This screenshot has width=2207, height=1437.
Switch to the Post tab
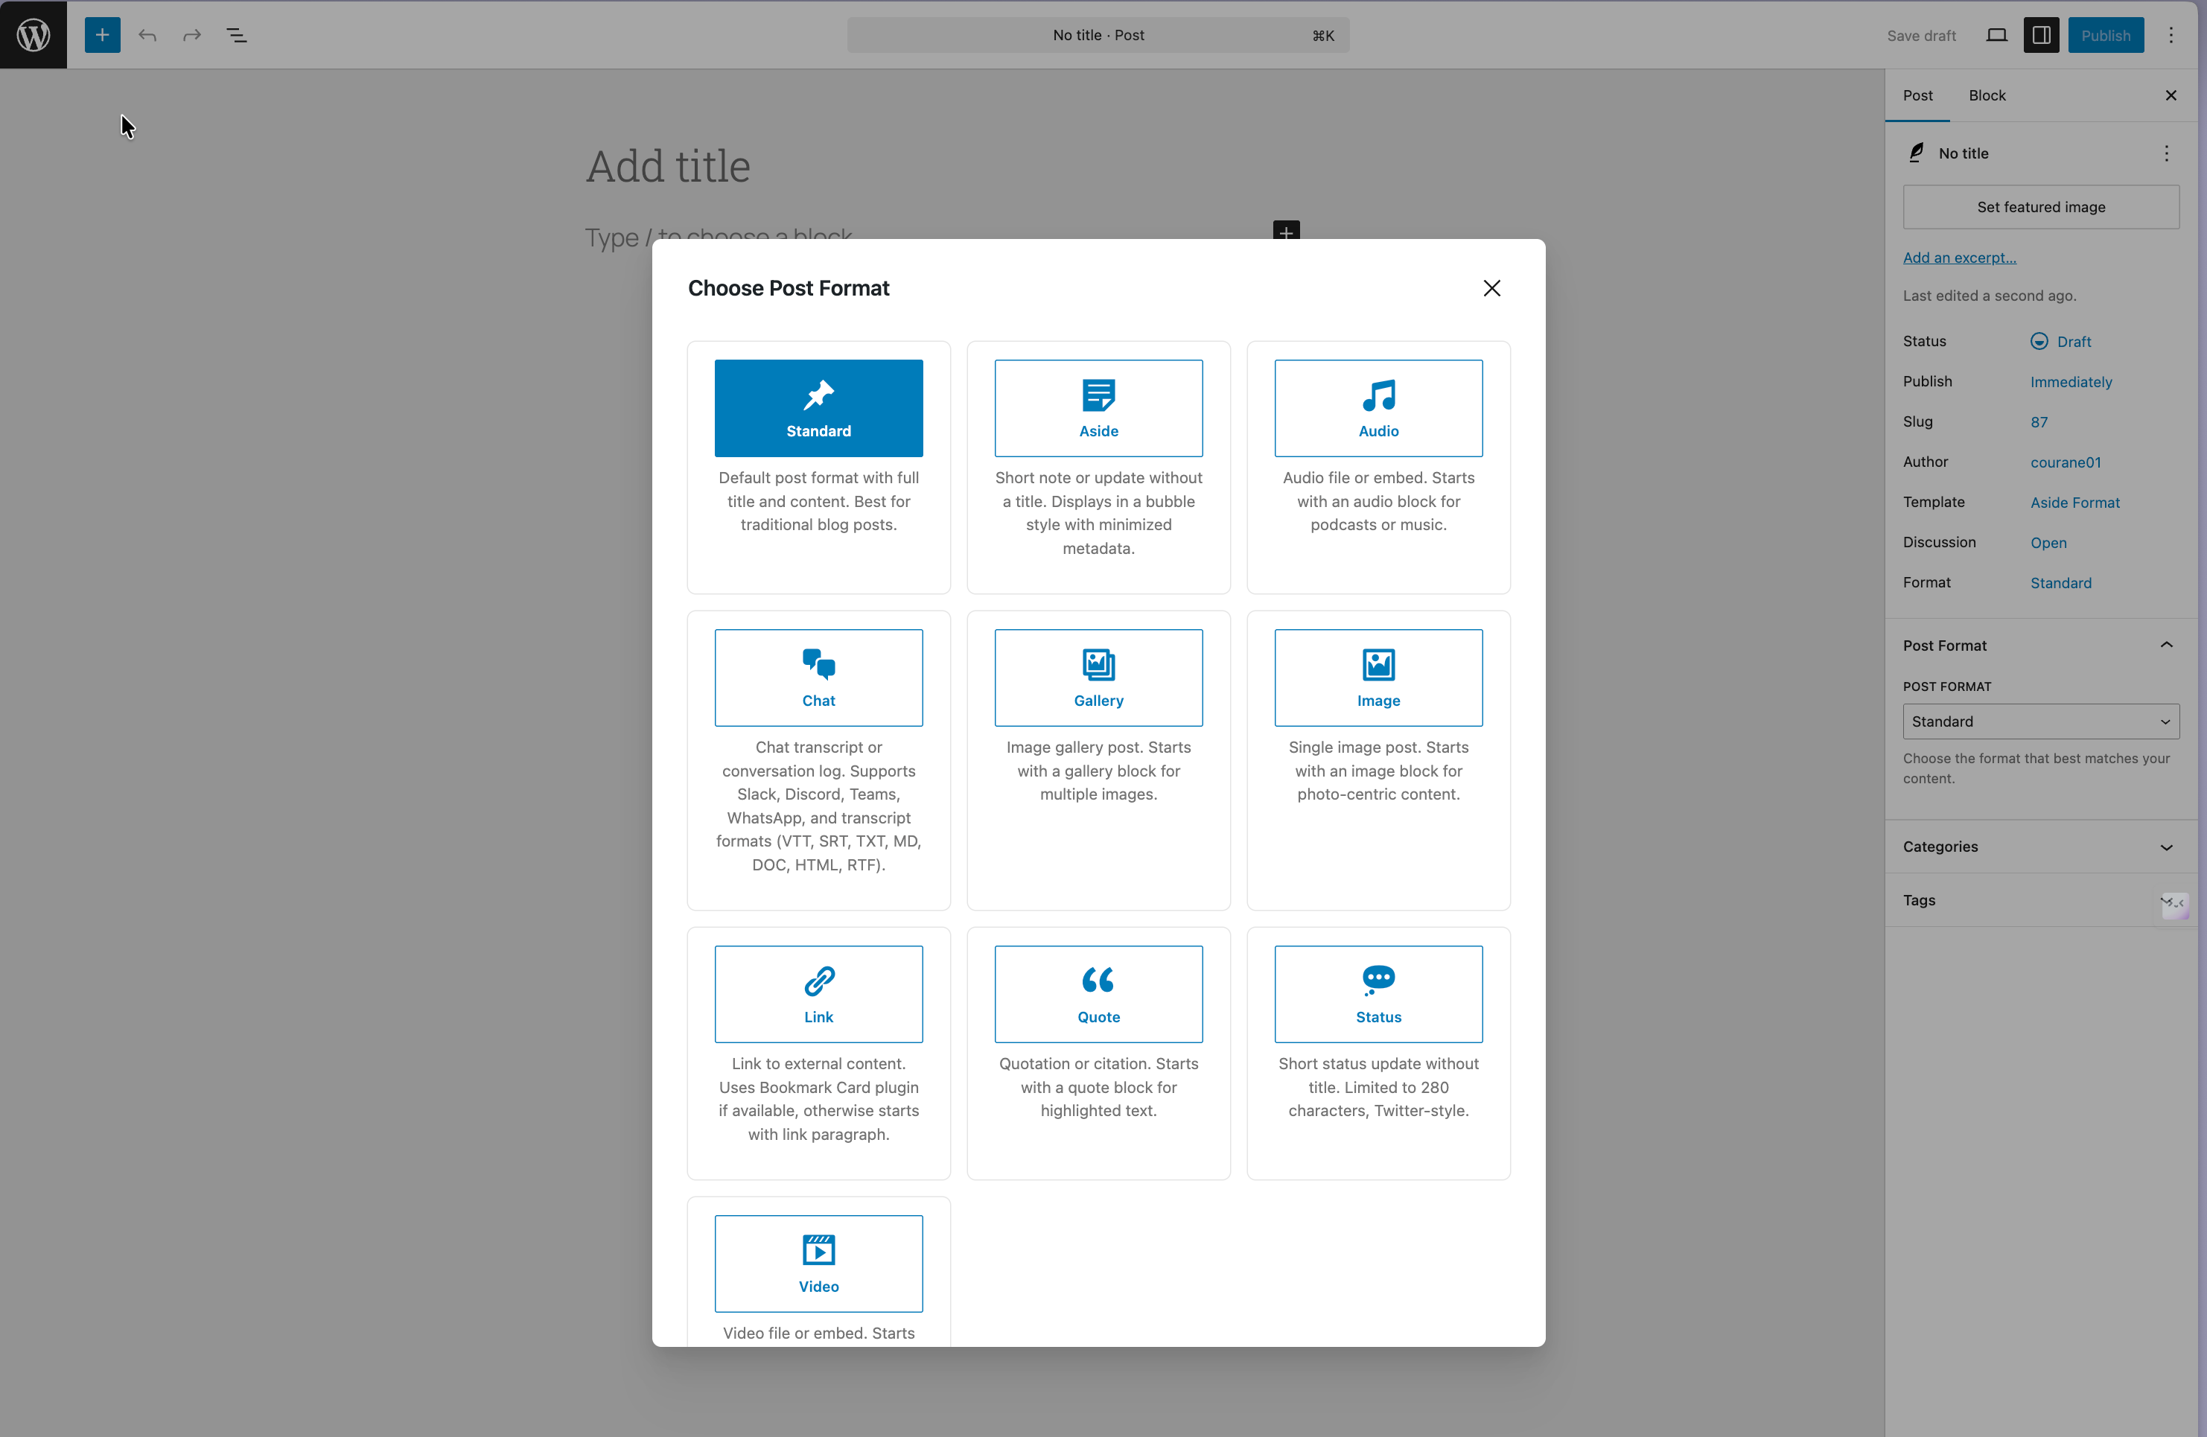1917,95
